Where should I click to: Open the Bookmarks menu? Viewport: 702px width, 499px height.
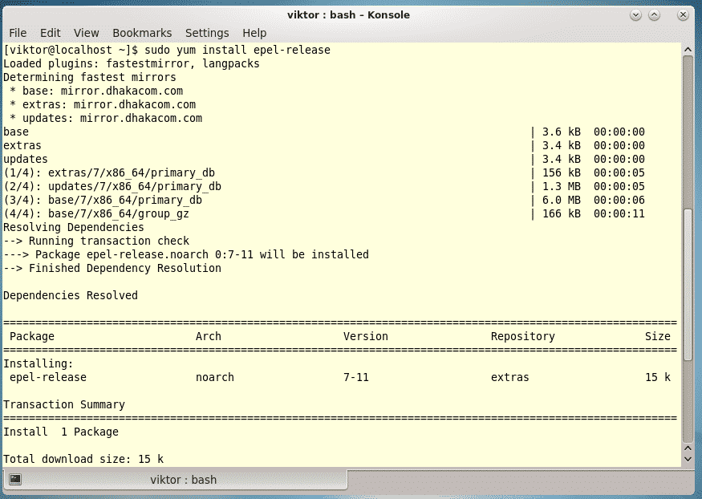tap(142, 33)
